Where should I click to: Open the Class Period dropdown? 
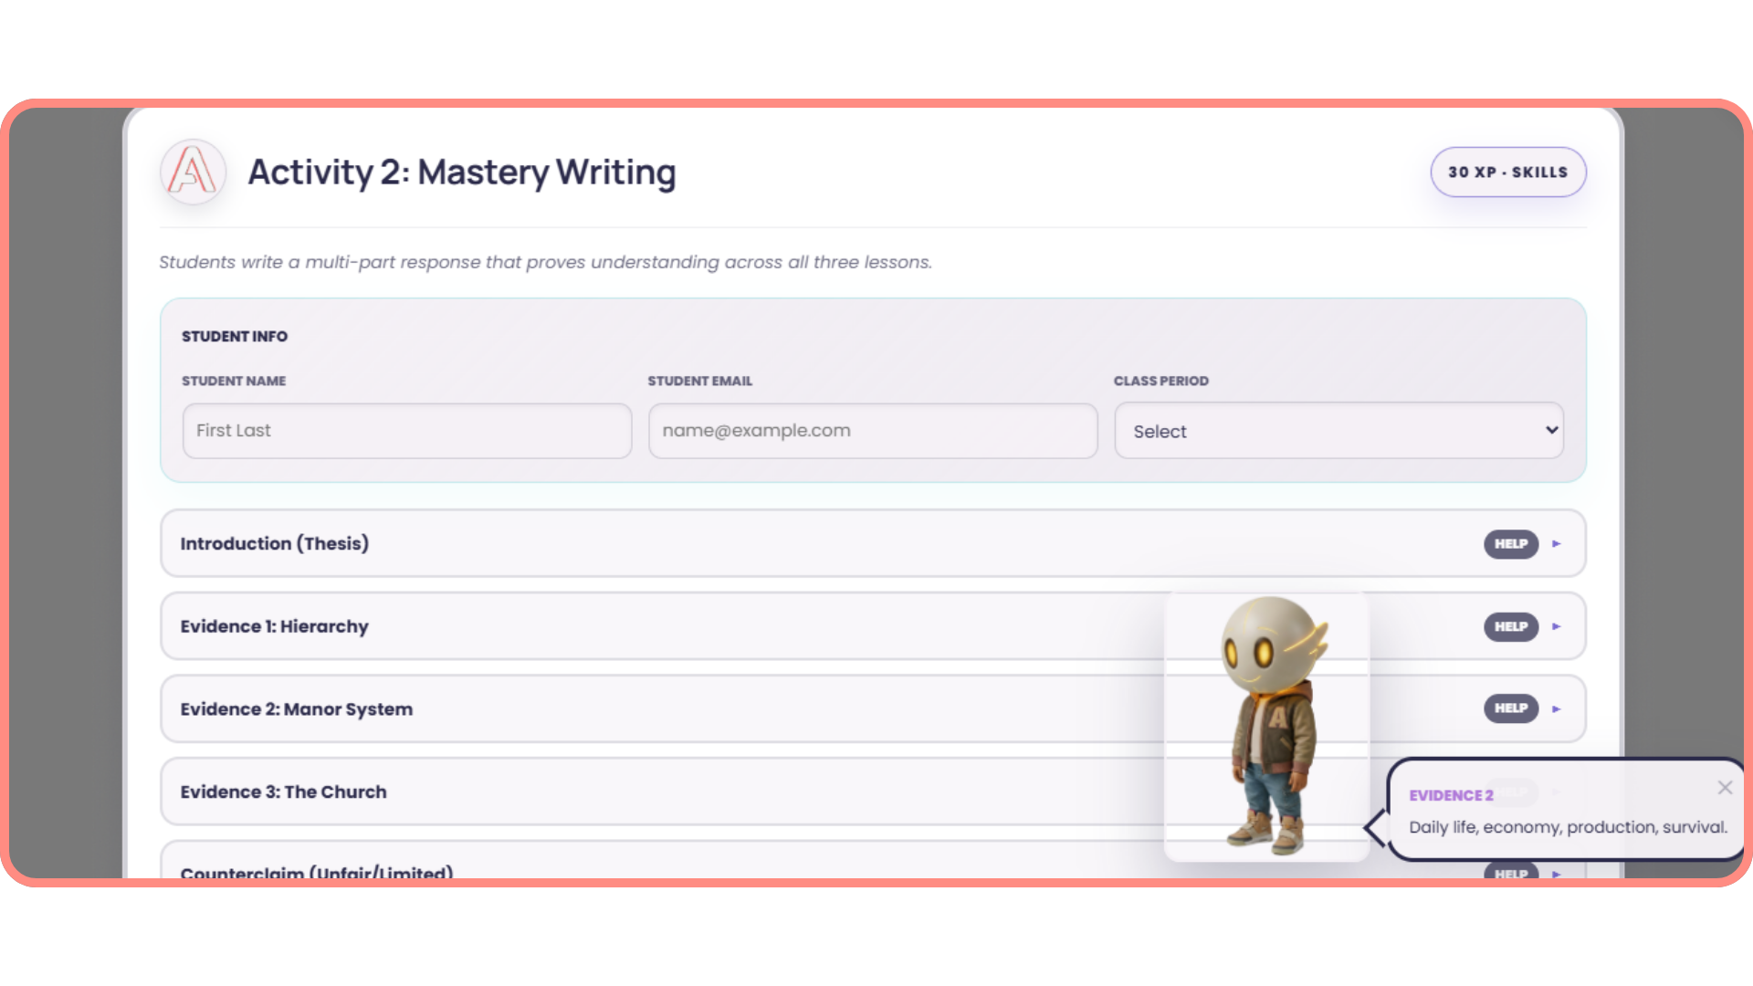(1338, 431)
